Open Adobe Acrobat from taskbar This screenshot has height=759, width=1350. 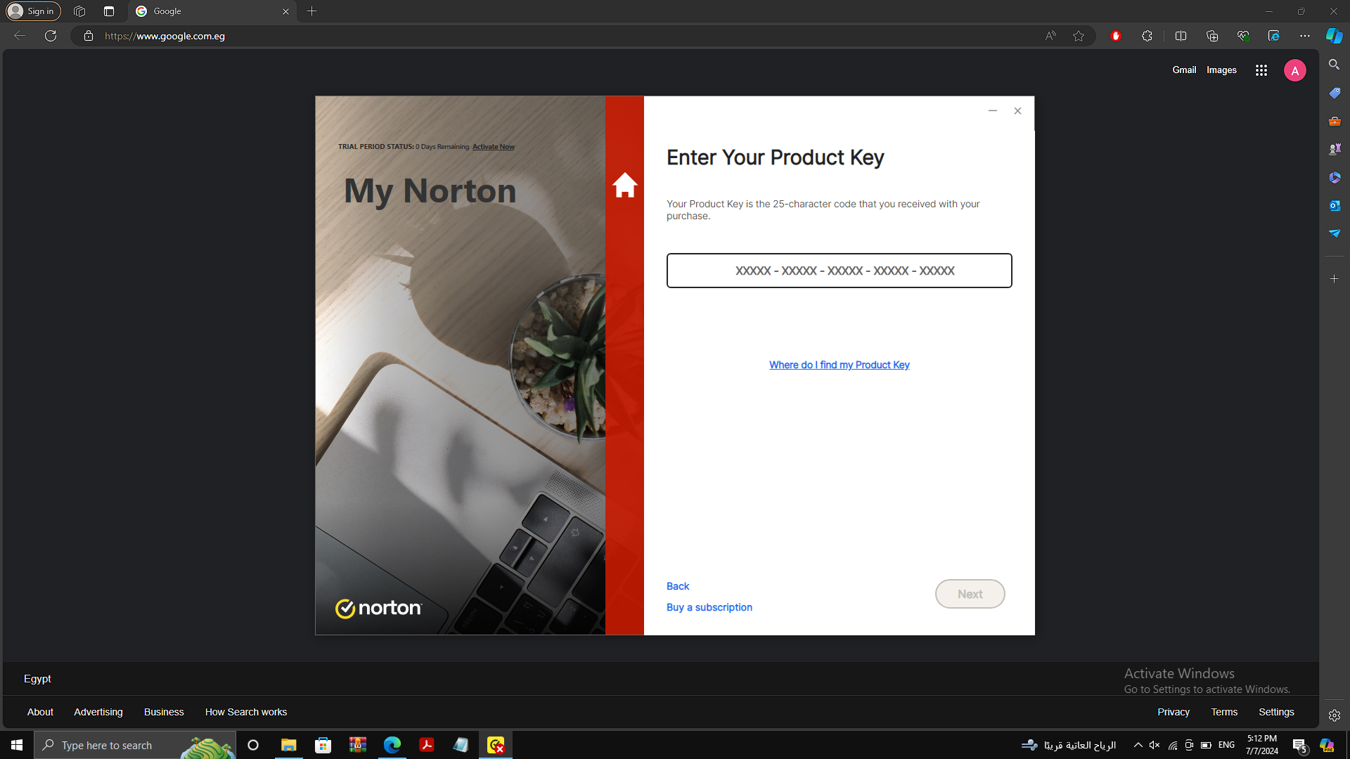point(426,745)
